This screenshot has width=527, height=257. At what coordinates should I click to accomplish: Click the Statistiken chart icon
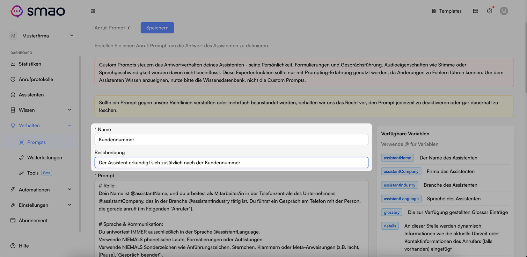coord(13,64)
